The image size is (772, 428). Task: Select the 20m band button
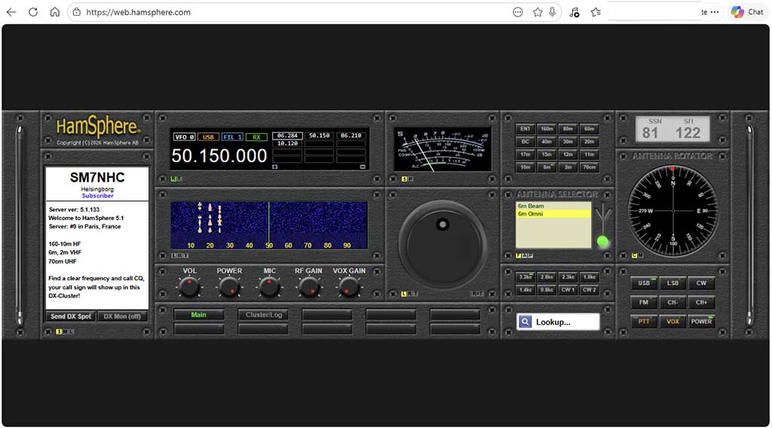(590, 142)
